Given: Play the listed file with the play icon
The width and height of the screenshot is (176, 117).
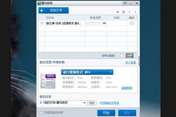Looking at the screenshot, I should coord(132,23).
